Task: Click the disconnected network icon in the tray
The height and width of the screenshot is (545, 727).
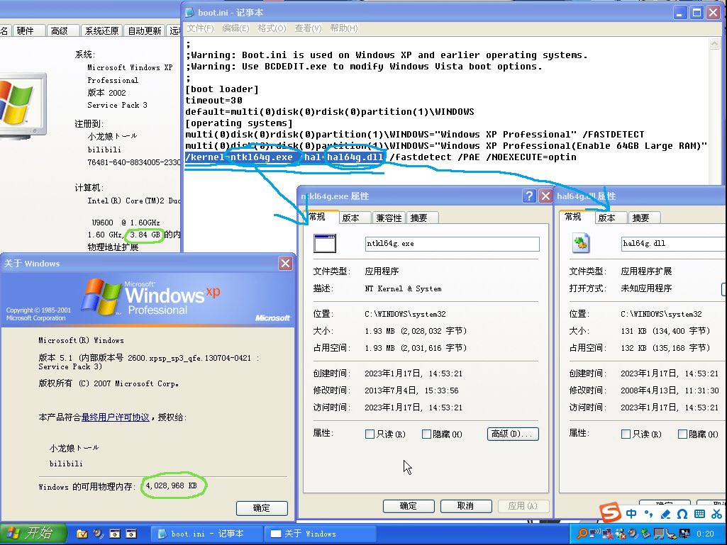Action: (606, 533)
